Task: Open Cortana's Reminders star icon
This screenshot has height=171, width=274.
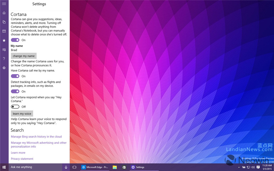Action: click(4, 40)
